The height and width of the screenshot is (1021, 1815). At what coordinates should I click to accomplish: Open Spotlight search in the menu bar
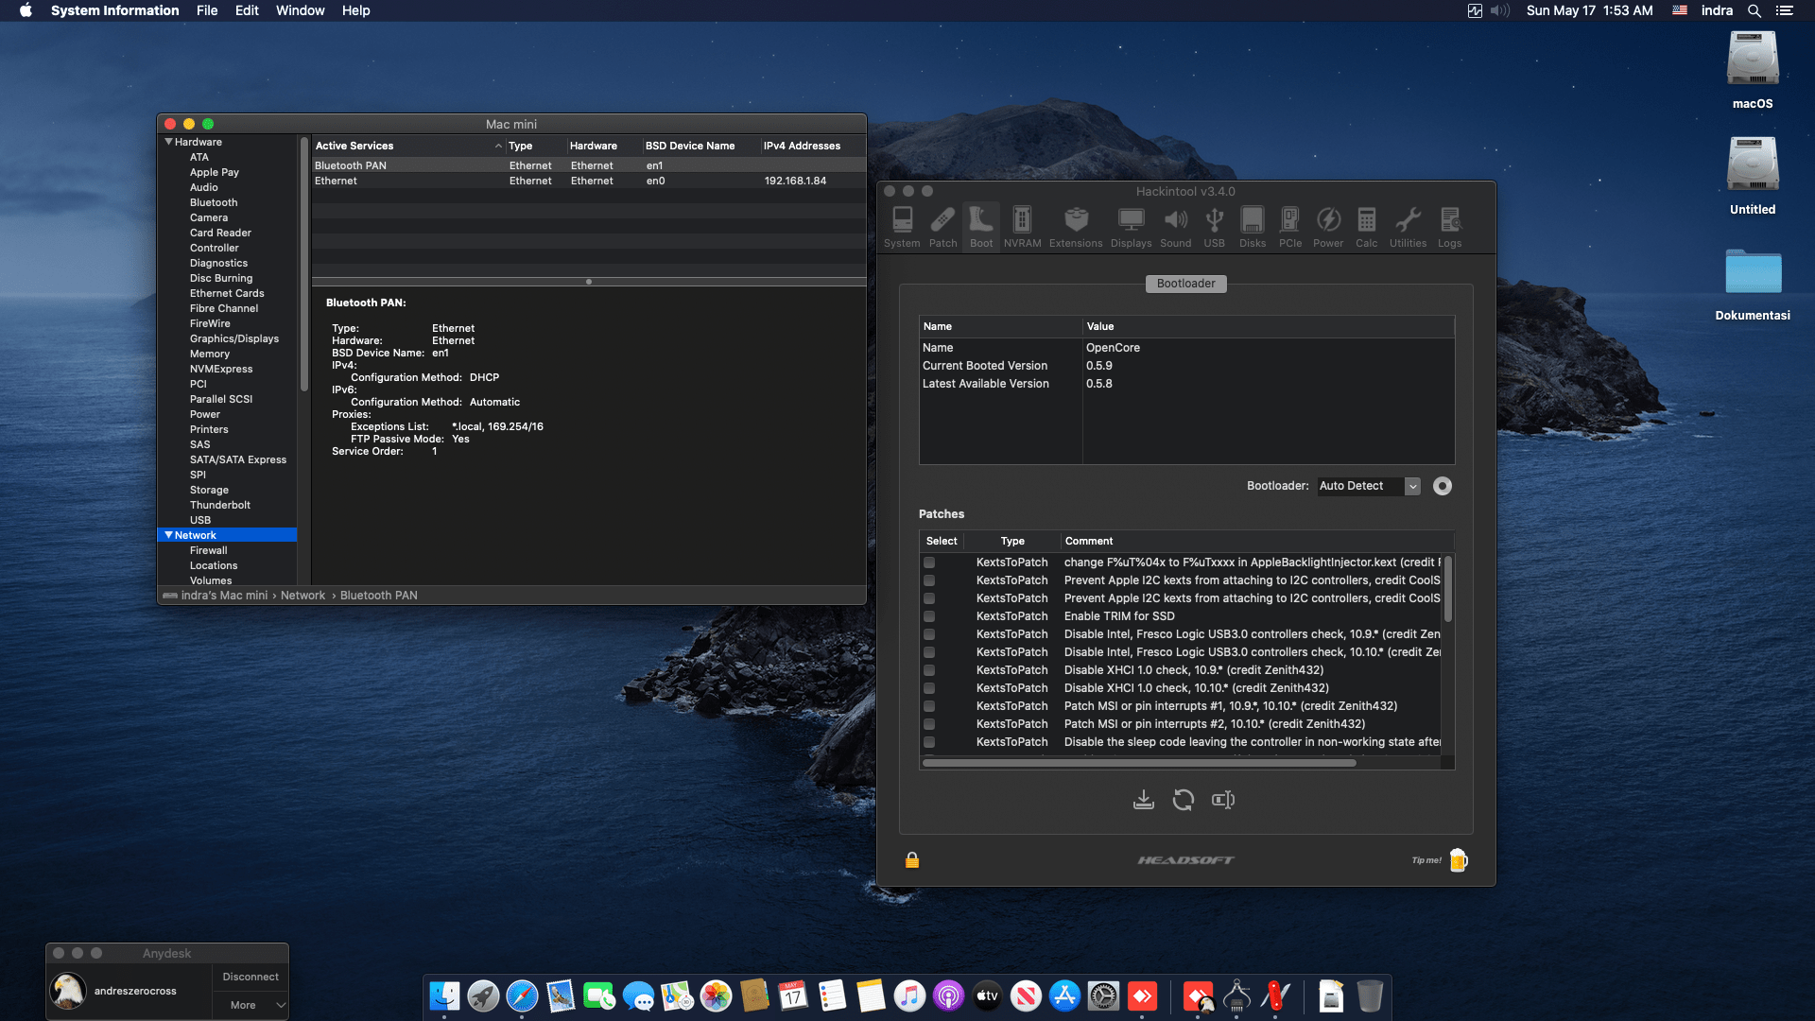[1754, 10]
